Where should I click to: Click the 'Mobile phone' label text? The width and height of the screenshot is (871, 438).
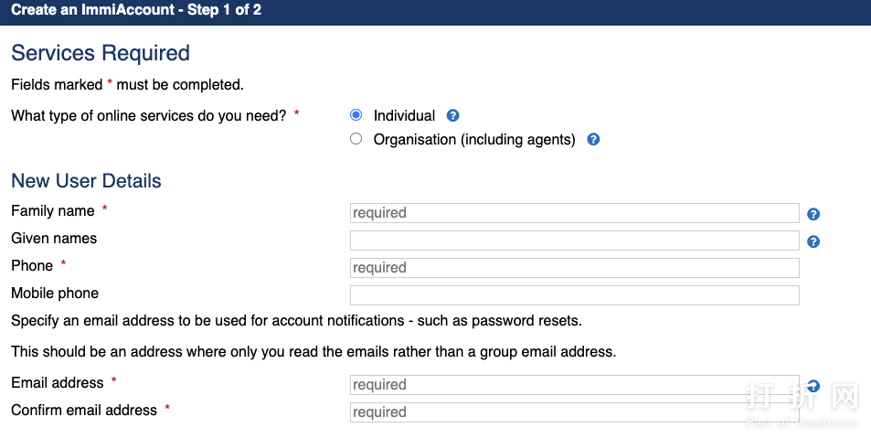55,294
